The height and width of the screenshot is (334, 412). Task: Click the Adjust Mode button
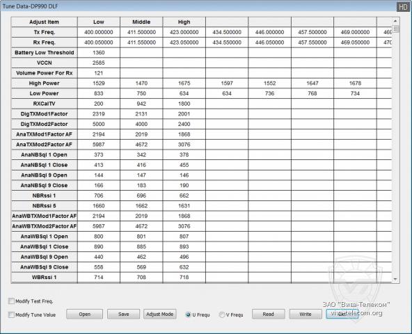pos(160,314)
